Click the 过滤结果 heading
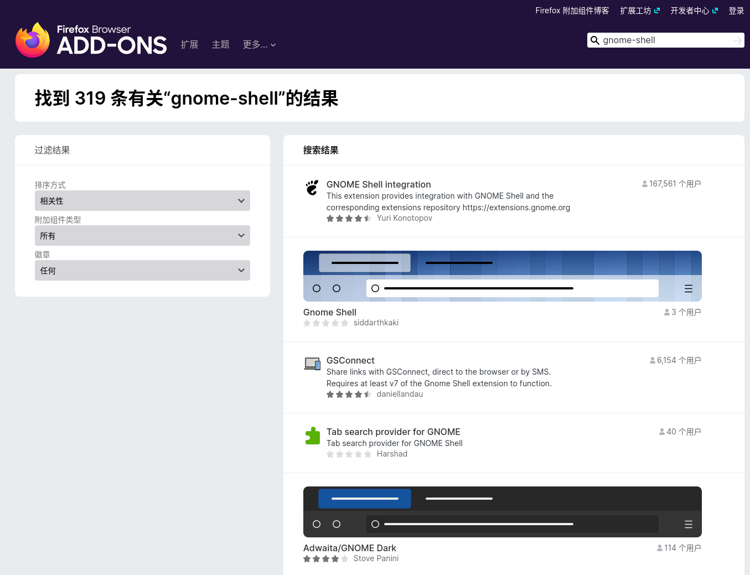Screen dimensions: 750x575 (52, 150)
